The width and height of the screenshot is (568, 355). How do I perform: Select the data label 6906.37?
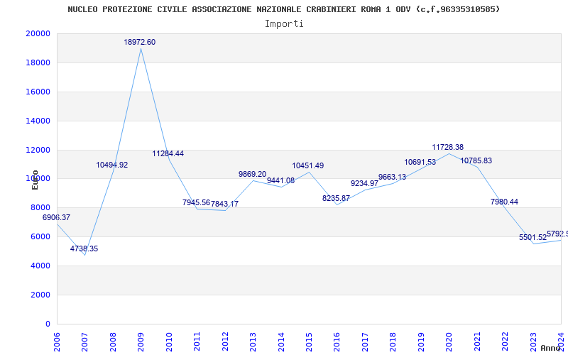57,218
